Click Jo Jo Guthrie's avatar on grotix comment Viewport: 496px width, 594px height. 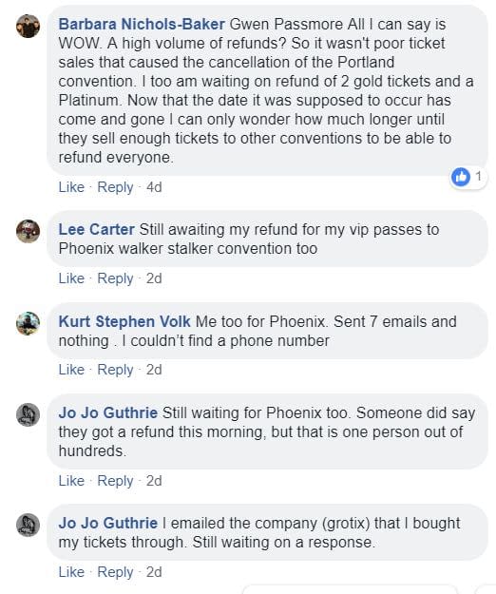pos(28,525)
